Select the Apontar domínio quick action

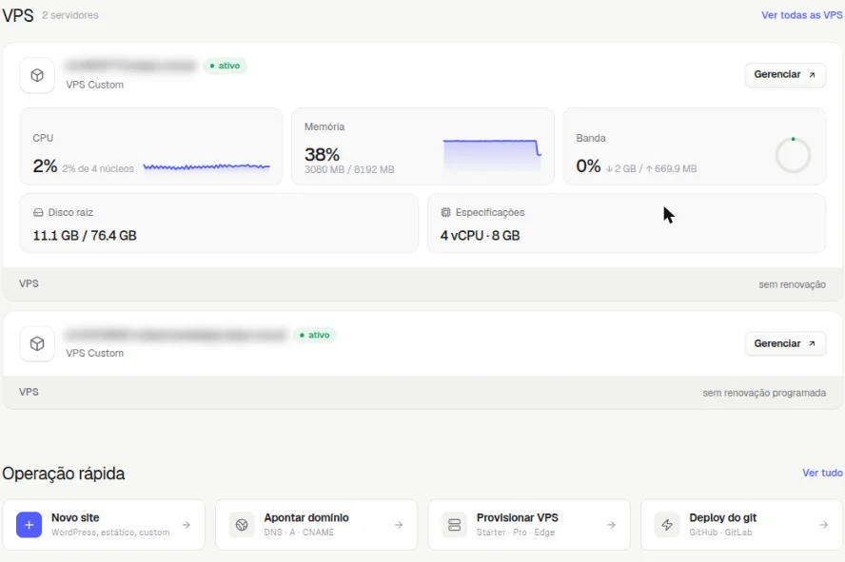coord(316,525)
